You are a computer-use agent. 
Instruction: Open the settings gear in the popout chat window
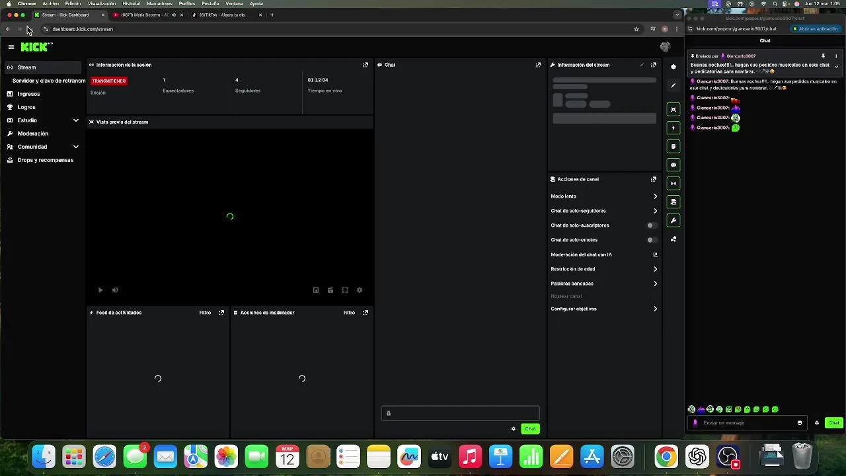click(x=817, y=423)
